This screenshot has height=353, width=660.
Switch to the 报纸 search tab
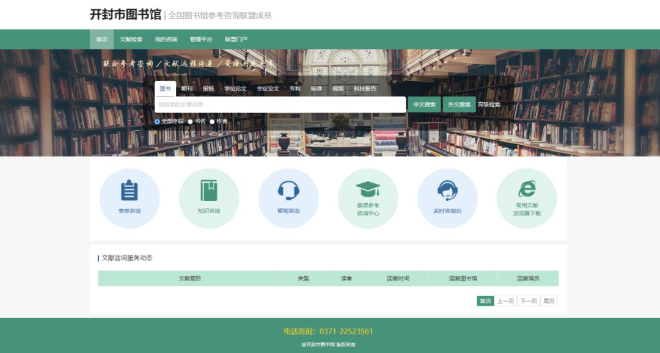coord(208,89)
